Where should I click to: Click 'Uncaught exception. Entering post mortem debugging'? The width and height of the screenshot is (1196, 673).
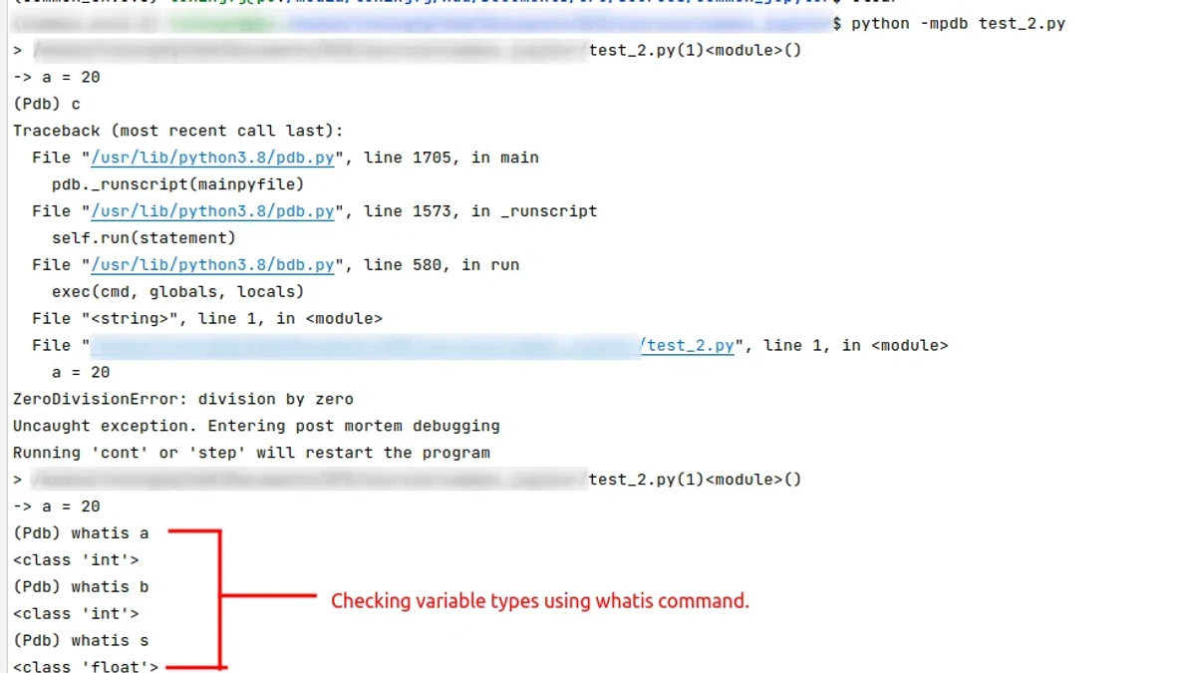(256, 427)
